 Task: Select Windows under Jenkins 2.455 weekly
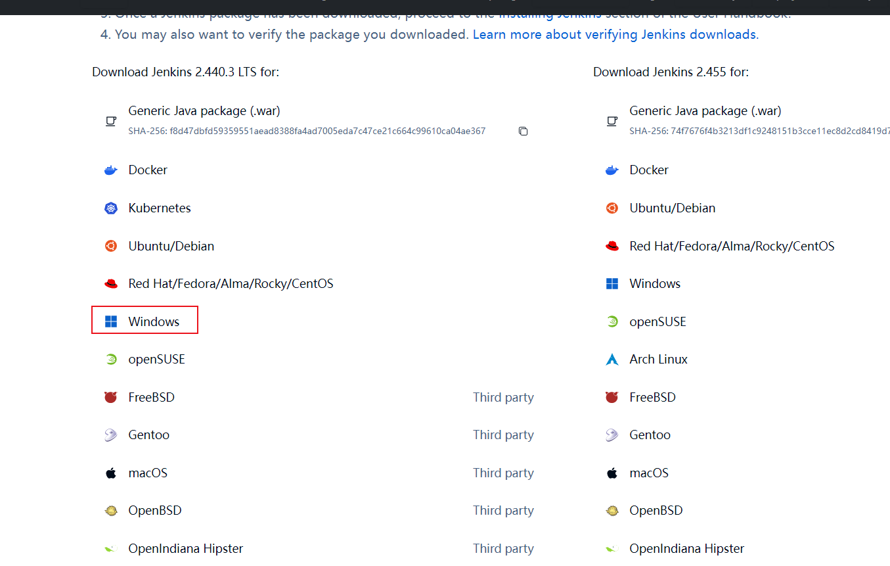click(x=654, y=284)
